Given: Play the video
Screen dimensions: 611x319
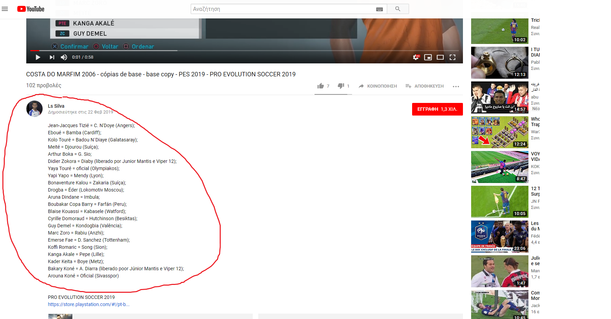Looking at the screenshot, I should 38,57.
